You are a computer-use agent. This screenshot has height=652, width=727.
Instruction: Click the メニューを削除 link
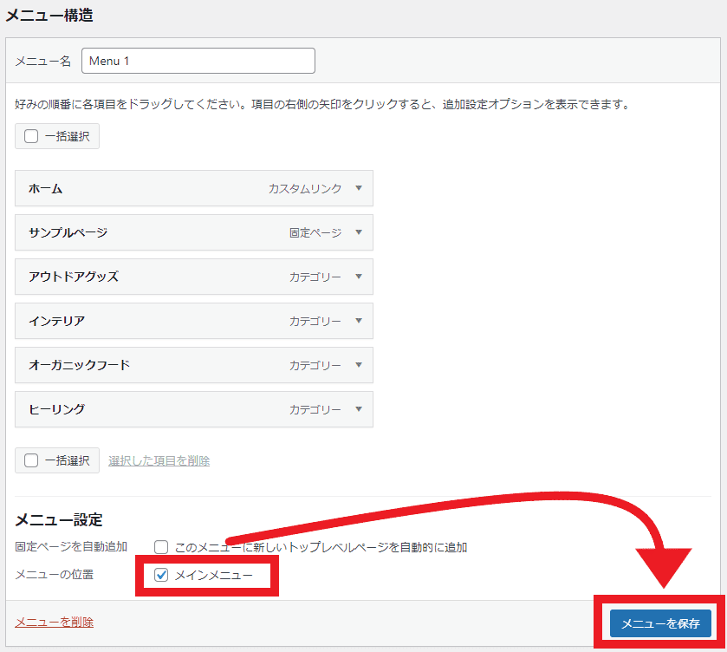tap(55, 622)
